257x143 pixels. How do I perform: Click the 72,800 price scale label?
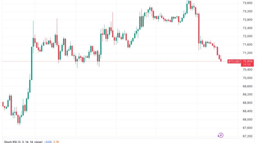click(x=247, y=20)
